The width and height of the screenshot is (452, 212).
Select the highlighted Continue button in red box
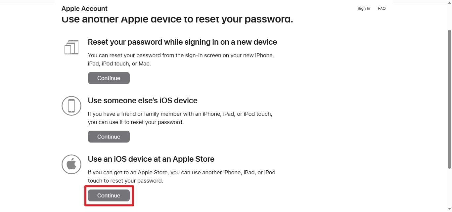tap(109, 195)
